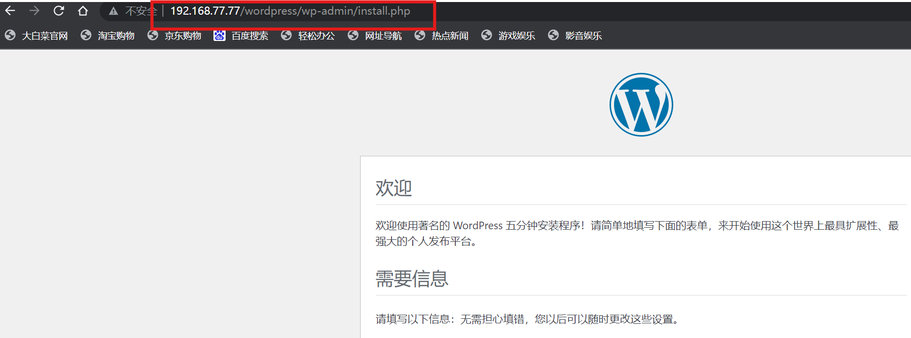Click the browser back arrow

(x=10, y=11)
